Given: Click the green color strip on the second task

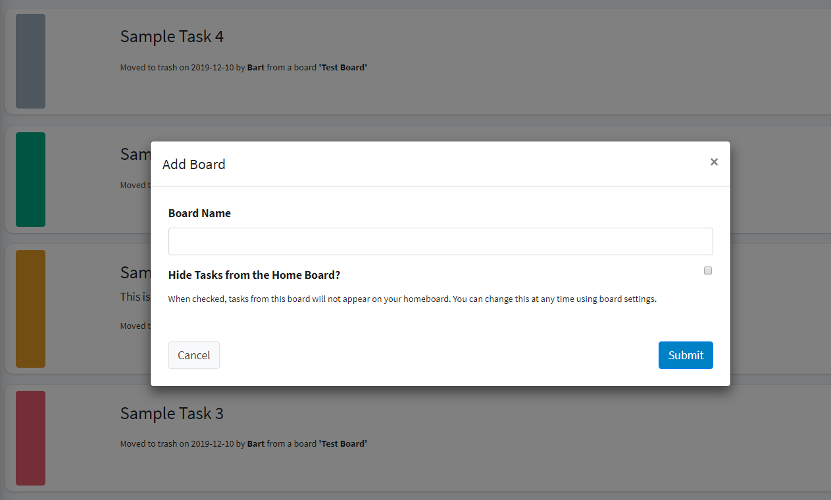Looking at the screenshot, I should click(x=30, y=179).
